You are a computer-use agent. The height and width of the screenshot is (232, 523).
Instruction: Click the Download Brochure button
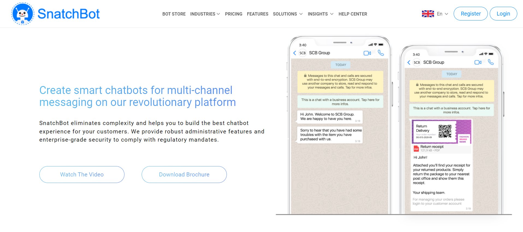point(184,175)
